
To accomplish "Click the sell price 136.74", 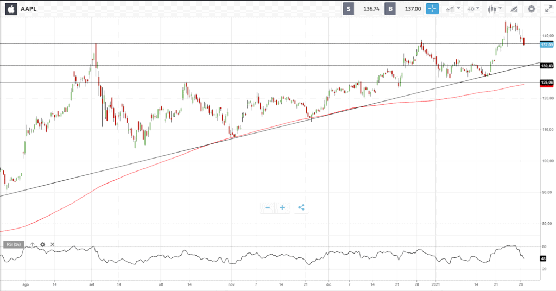I will [371, 9].
